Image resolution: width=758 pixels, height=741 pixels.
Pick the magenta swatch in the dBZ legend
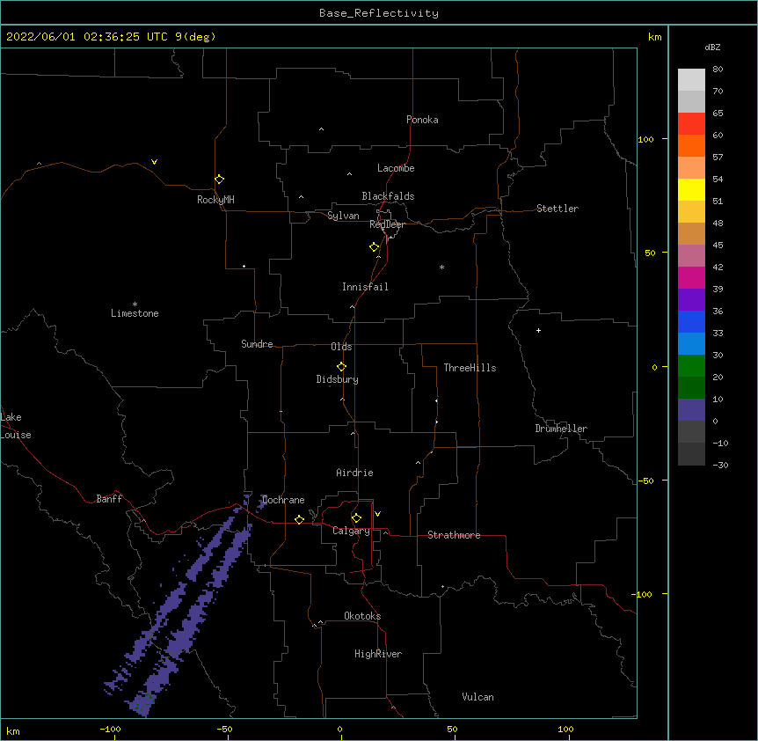(691, 277)
